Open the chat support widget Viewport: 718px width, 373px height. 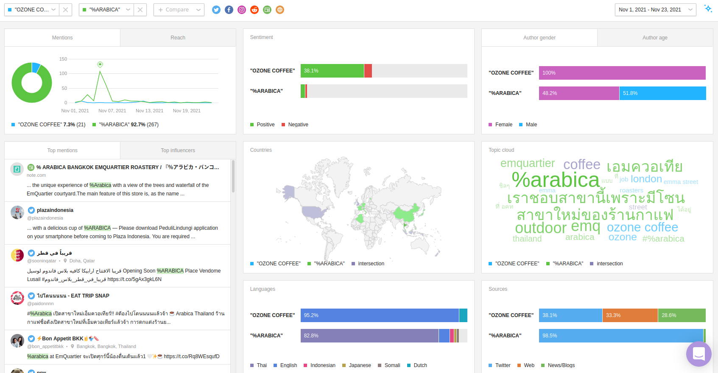point(699,354)
